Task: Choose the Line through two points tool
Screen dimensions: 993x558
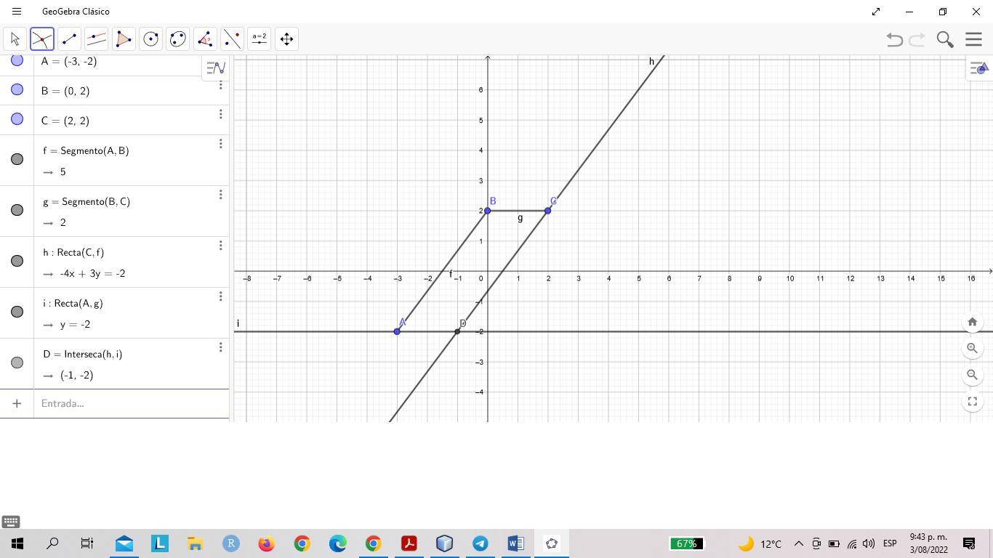Action: (69, 39)
